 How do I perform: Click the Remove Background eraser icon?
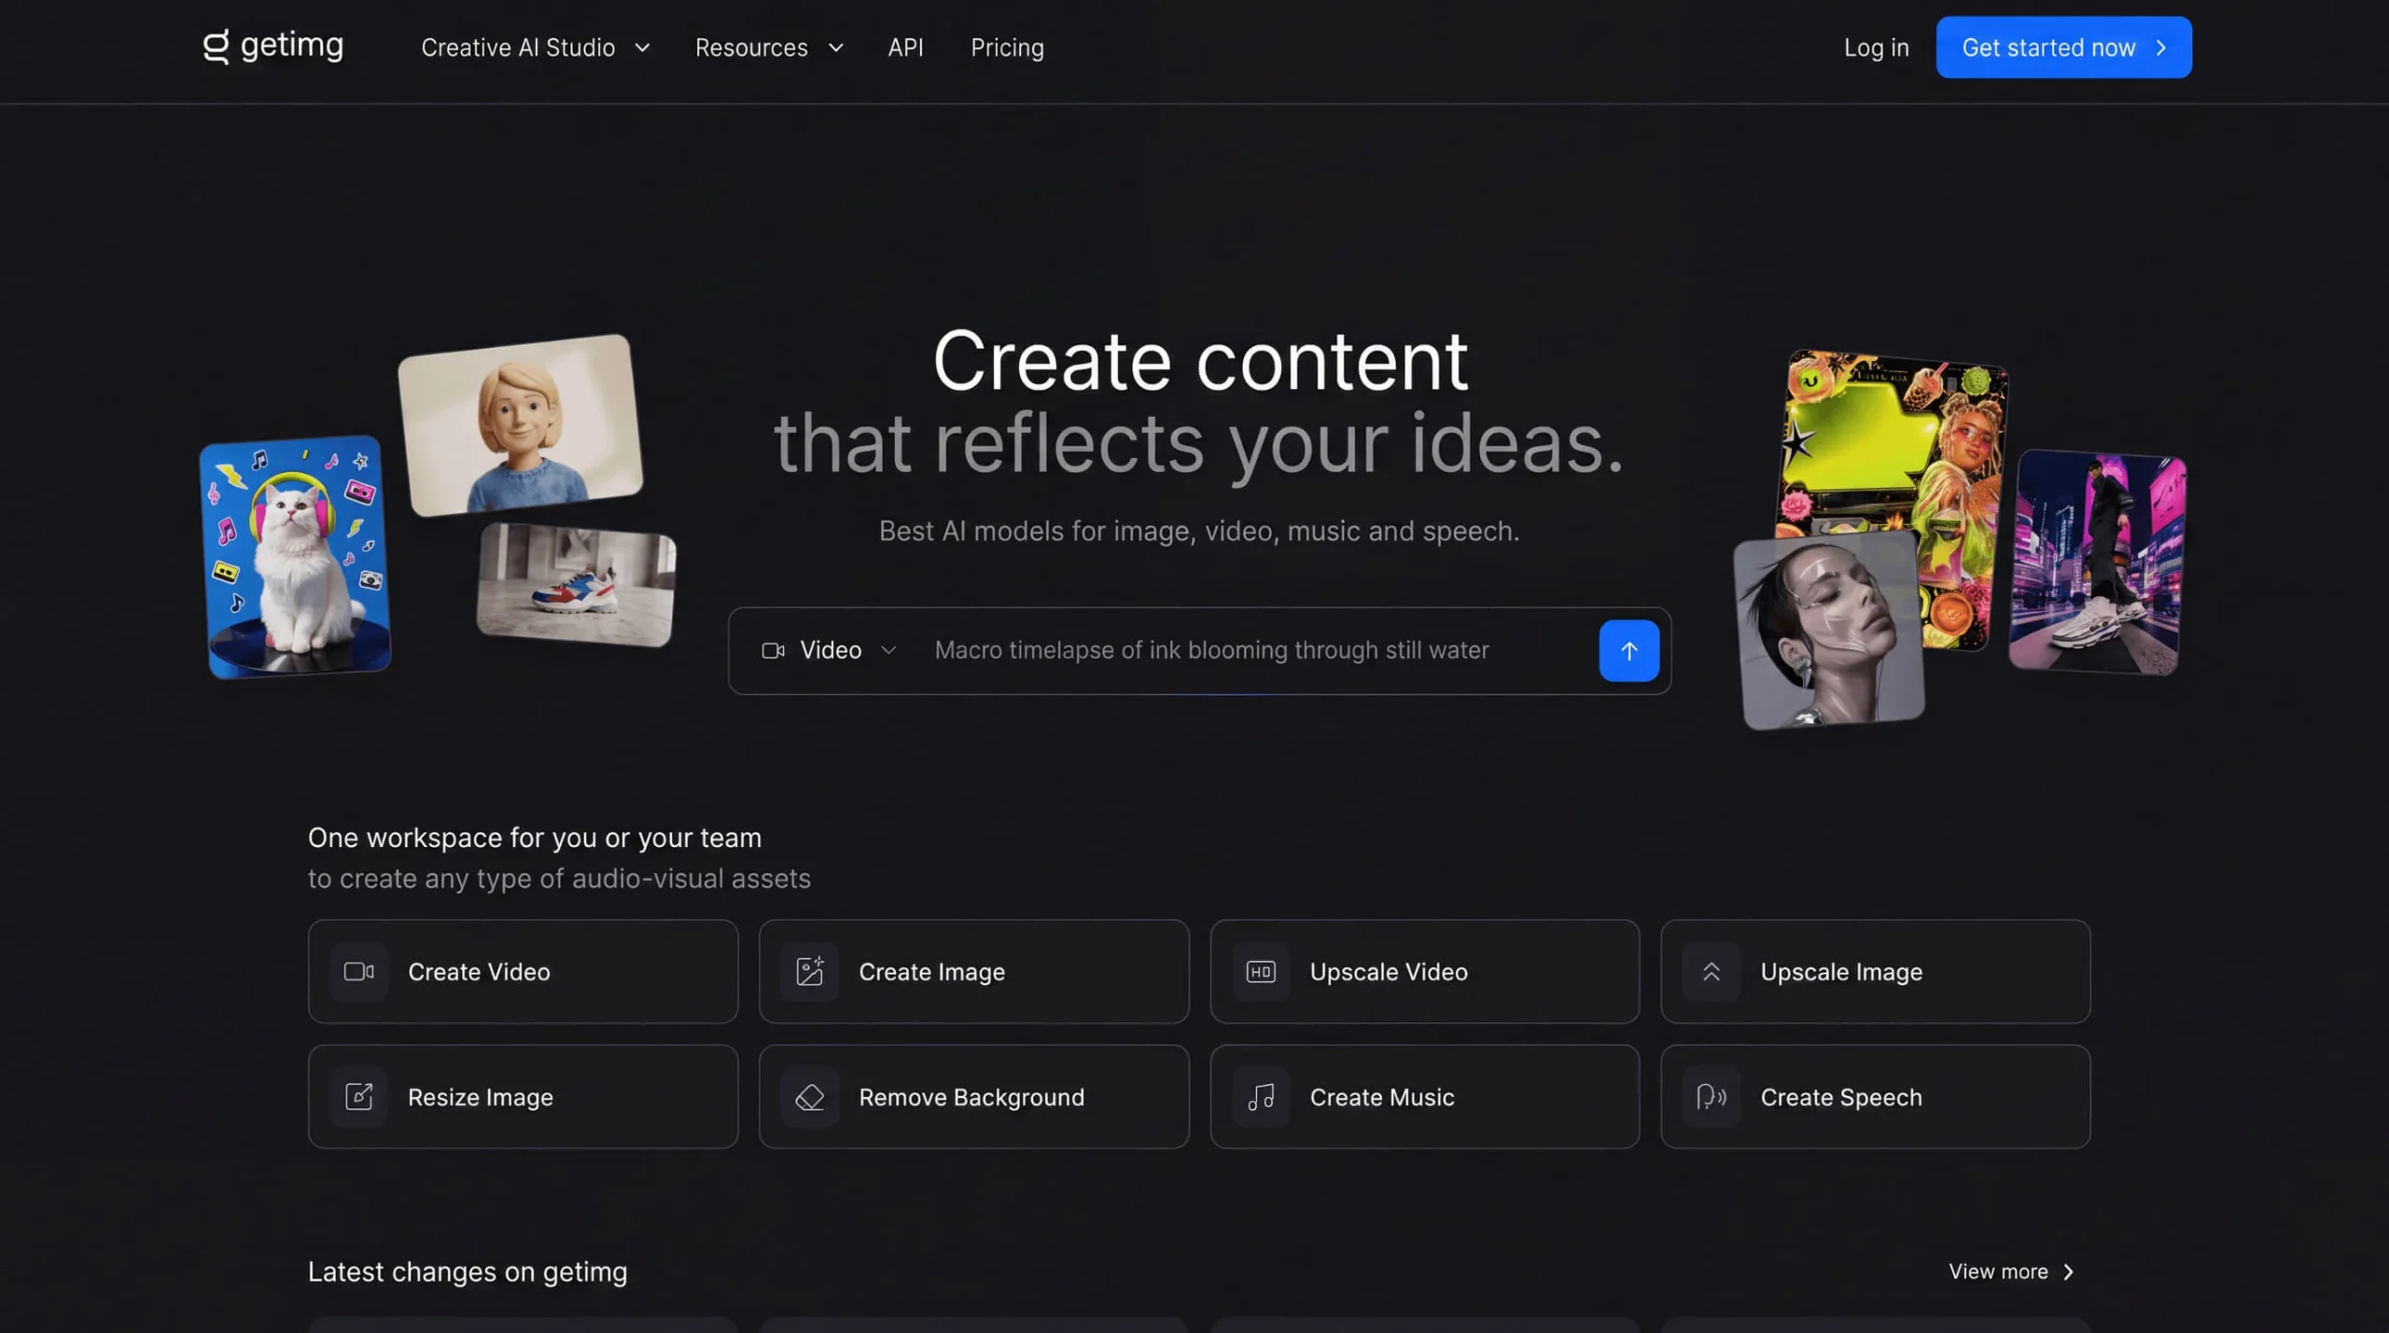pyautogui.click(x=809, y=1096)
